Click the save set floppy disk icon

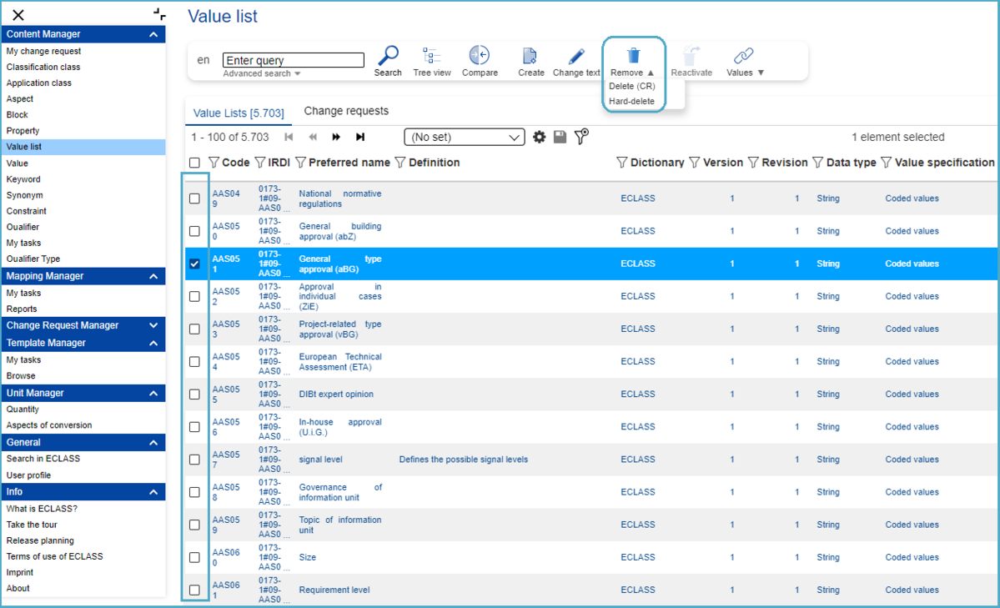click(560, 137)
